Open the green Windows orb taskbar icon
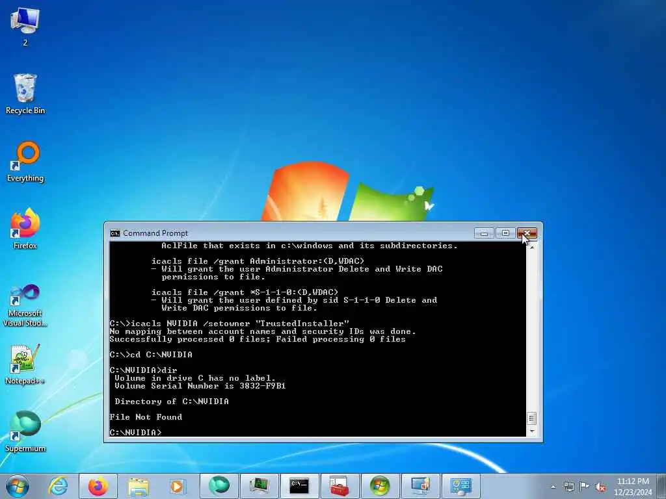The height and width of the screenshot is (499, 666). point(380,485)
